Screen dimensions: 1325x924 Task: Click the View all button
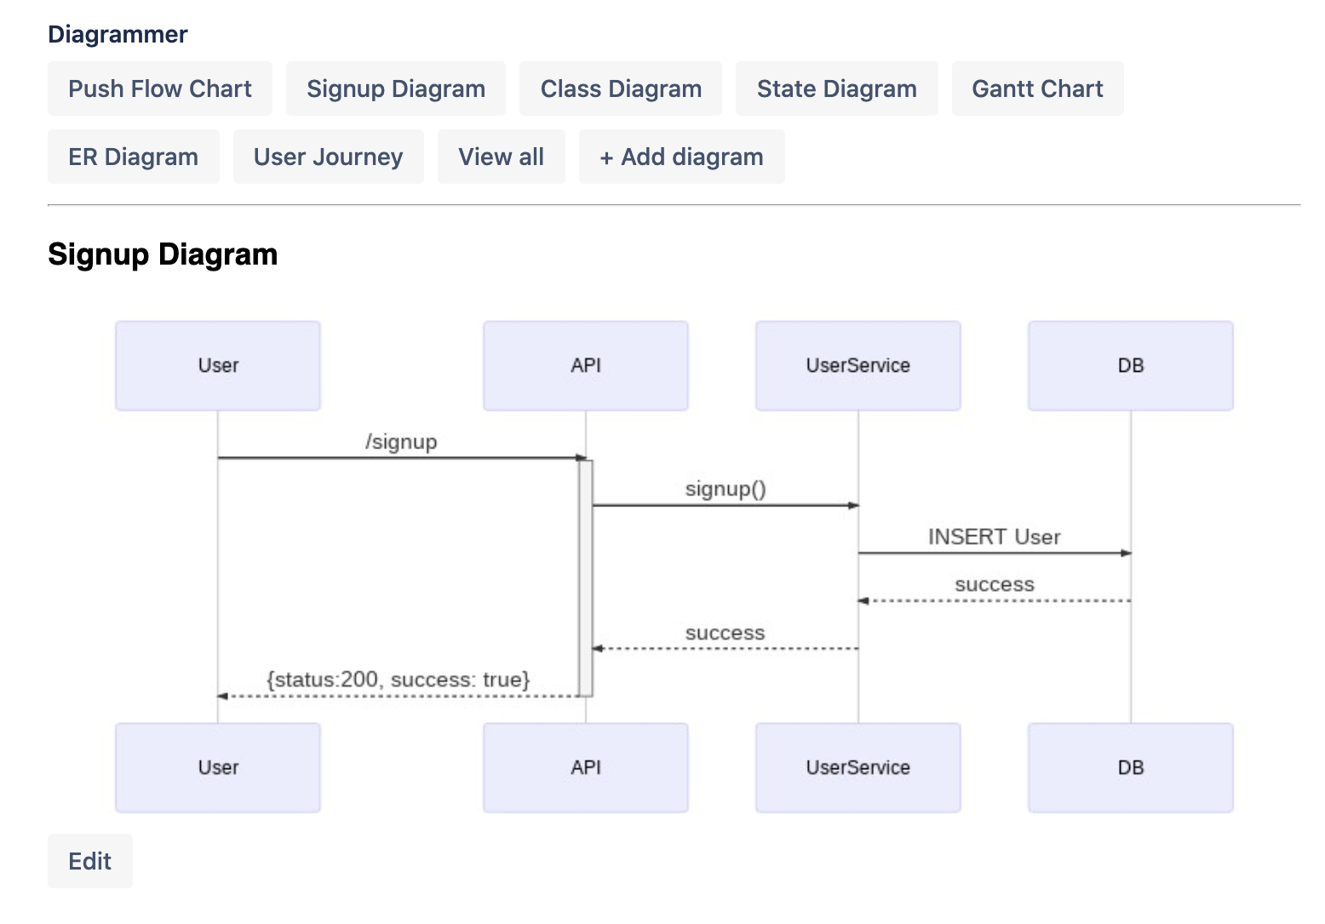tap(501, 157)
